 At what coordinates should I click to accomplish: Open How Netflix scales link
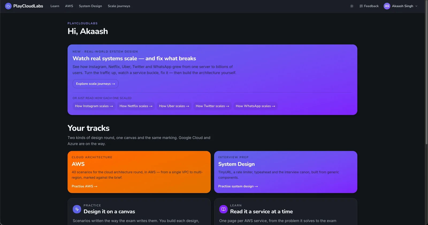click(136, 106)
